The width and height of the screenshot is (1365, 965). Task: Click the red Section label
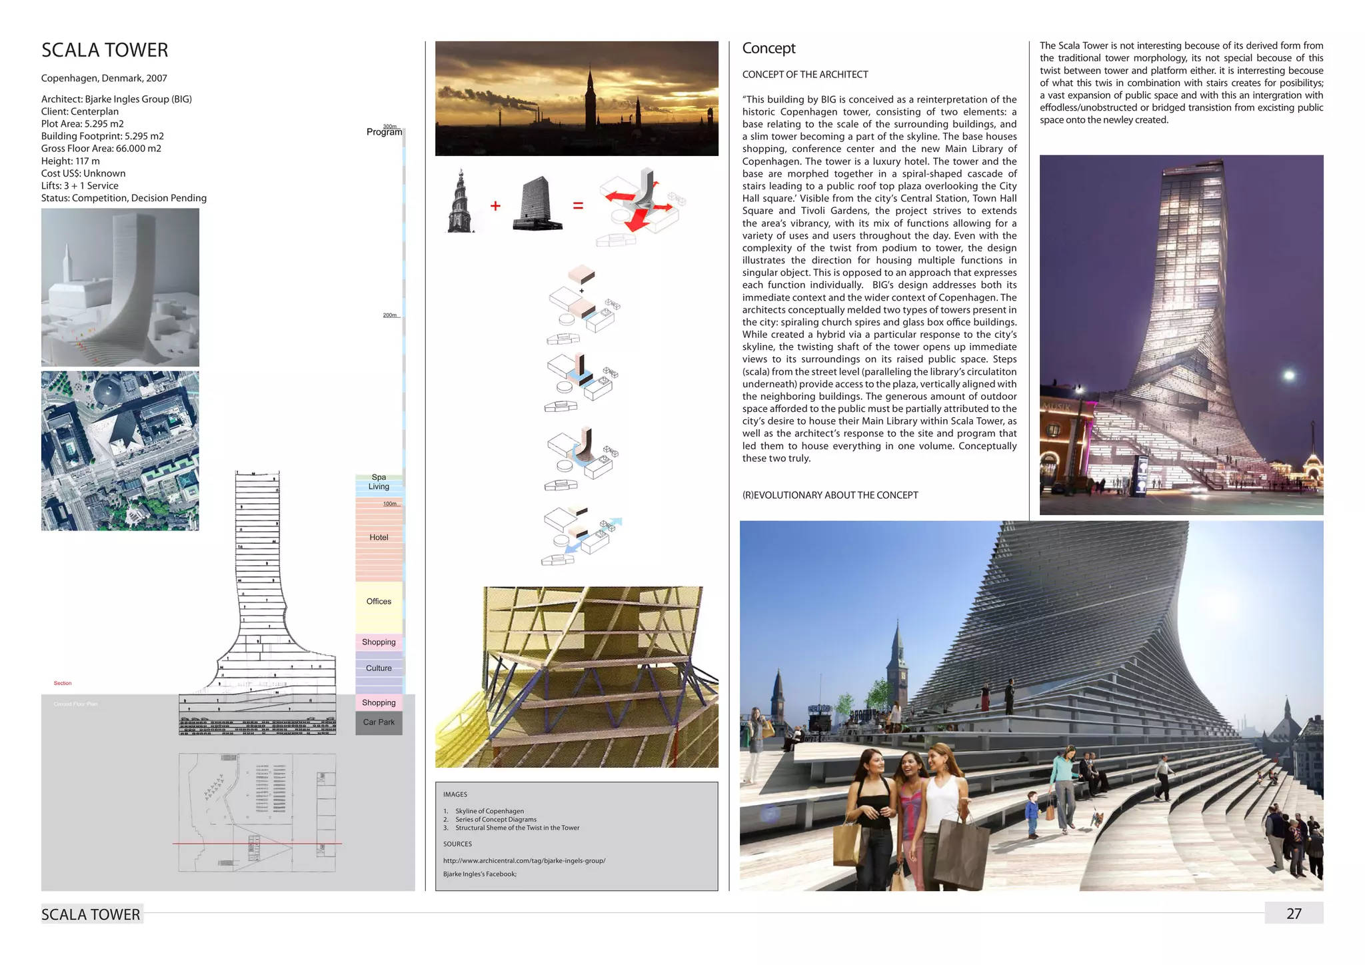point(63,683)
